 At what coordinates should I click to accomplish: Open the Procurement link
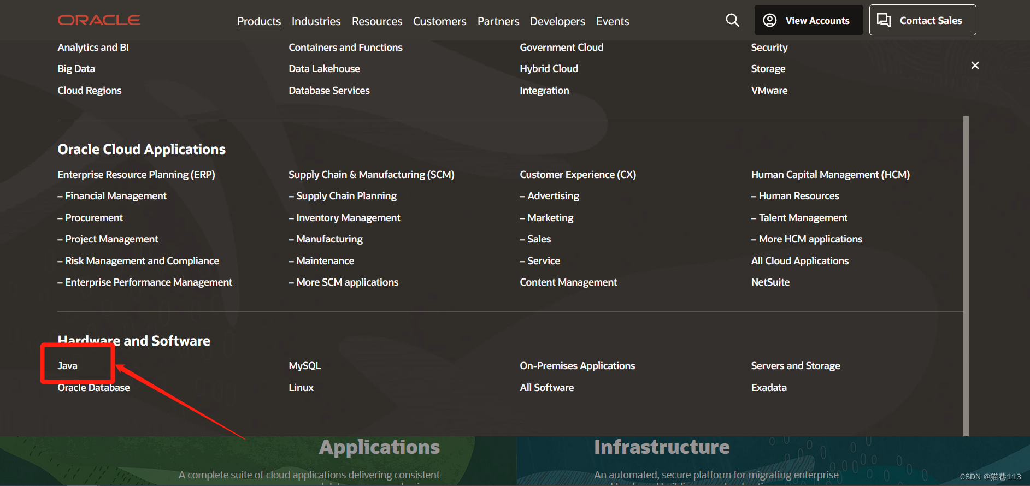pyautogui.click(x=90, y=218)
